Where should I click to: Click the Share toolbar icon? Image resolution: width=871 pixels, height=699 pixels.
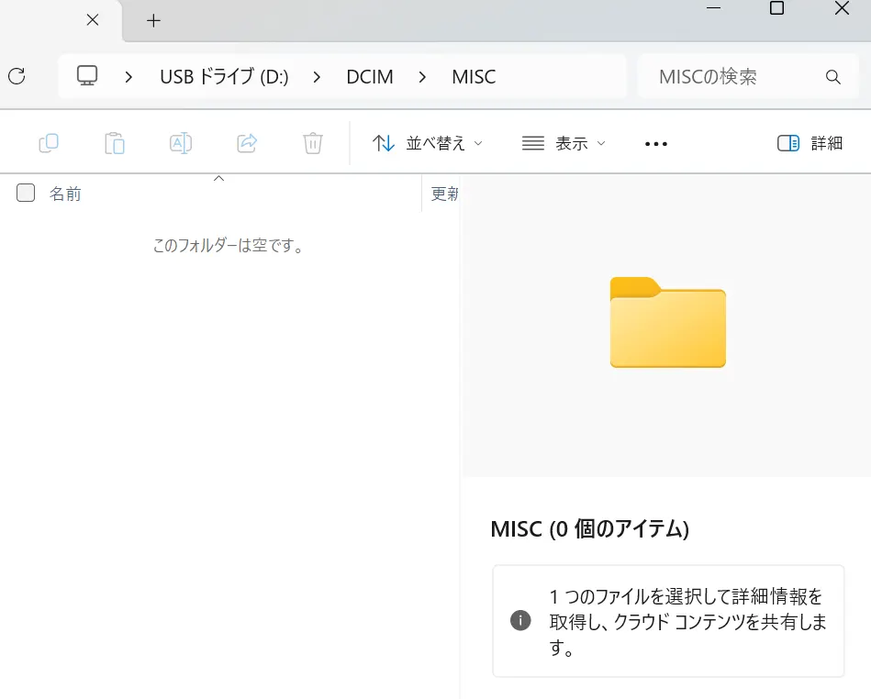247,143
